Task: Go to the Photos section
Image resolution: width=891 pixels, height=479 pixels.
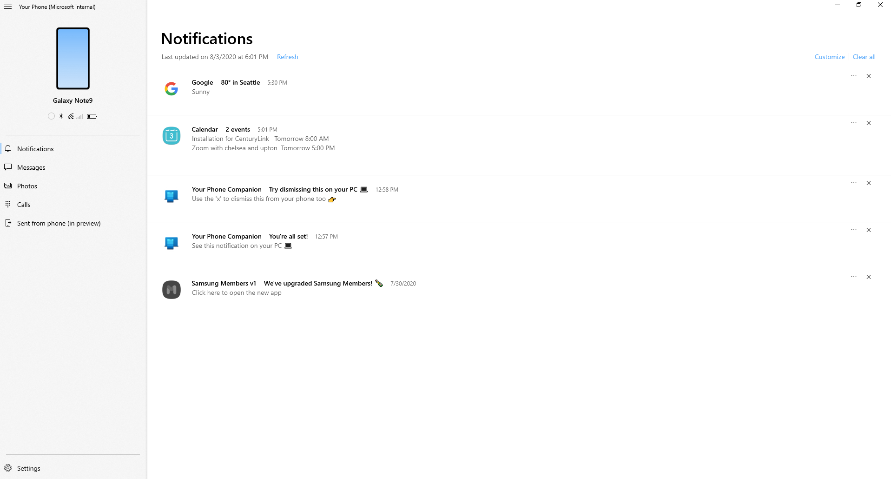Action: [x=27, y=186]
